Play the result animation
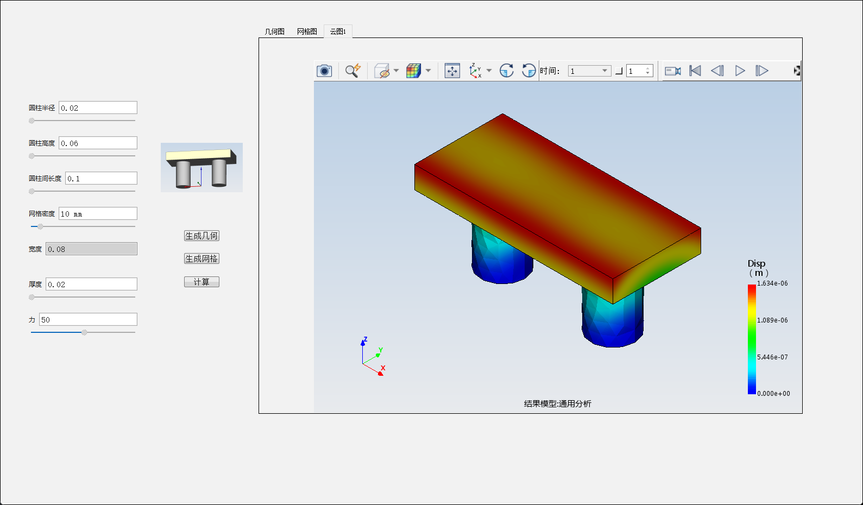This screenshot has height=505, width=863. point(740,71)
